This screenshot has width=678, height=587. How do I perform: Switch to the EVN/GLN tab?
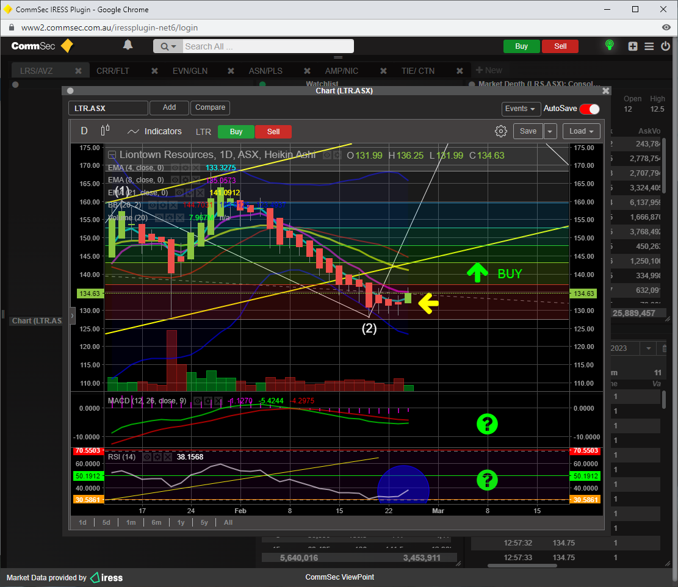(190, 71)
